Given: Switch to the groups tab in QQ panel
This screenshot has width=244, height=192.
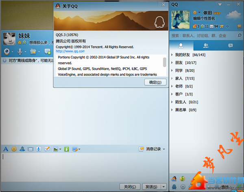Looking at the screenshot, I should (x=206, y=46).
